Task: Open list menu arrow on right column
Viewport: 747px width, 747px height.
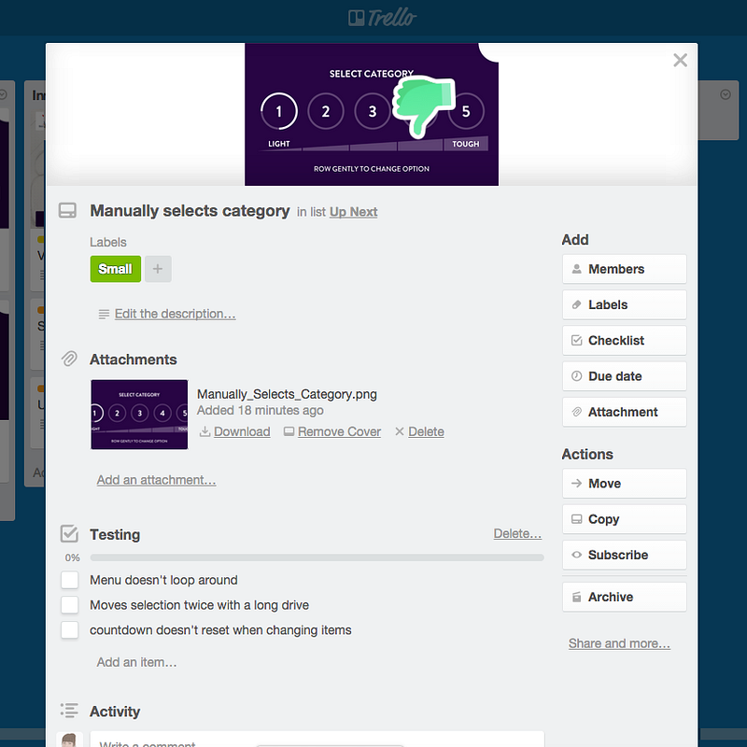Action: [x=726, y=94]
